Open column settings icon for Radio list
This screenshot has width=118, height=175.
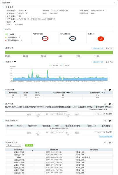[110, 90]
